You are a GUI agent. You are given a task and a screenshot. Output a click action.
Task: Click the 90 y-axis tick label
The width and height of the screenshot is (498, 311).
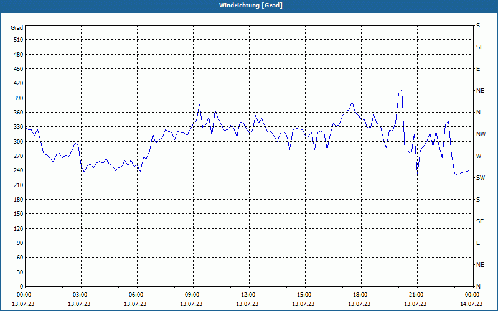point(19,243)
